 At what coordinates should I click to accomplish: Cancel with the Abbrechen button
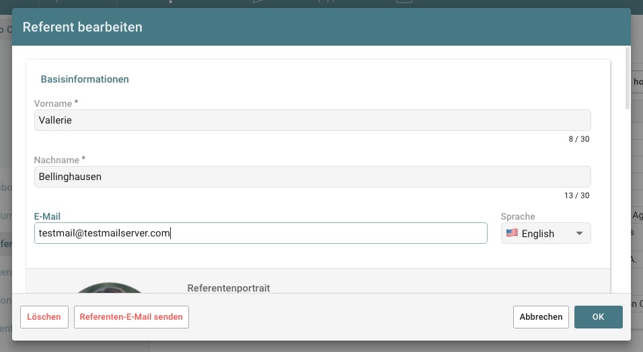tap(541, 317)
